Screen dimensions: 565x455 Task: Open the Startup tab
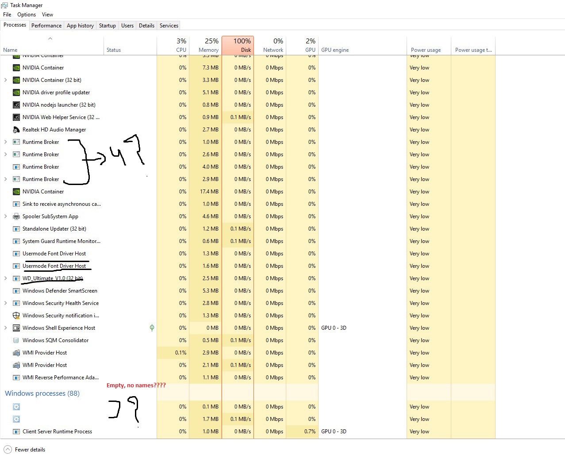tap(107, 26)
